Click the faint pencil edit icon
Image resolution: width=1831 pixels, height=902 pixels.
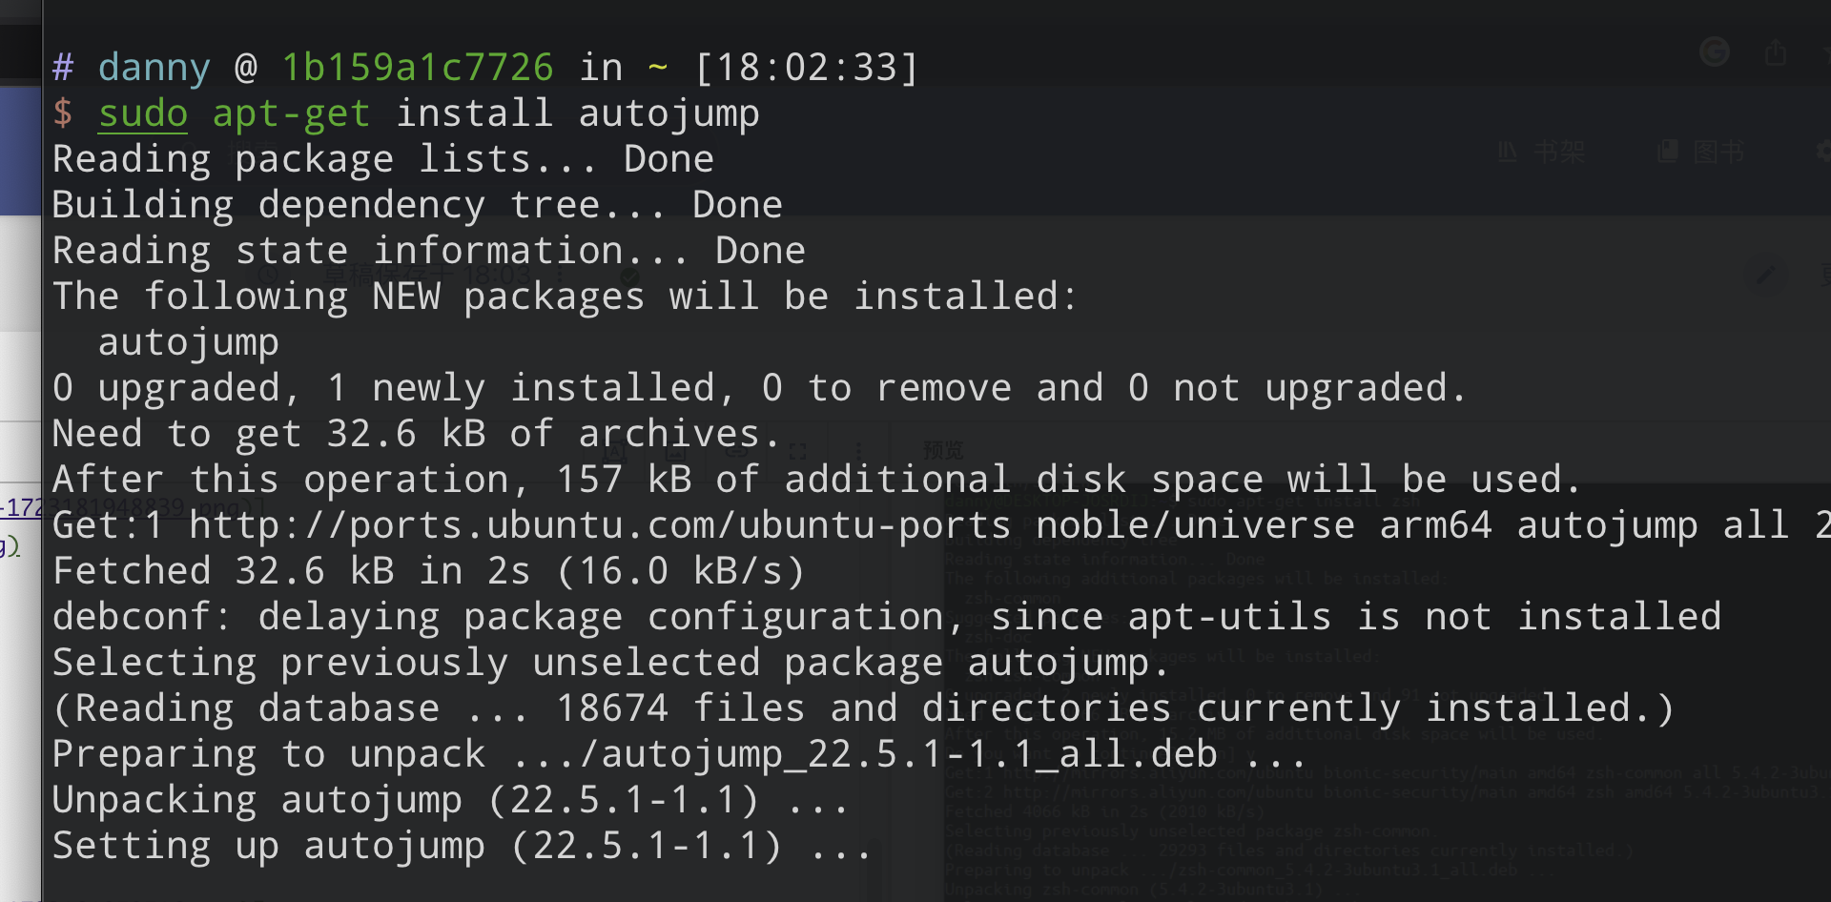click(1765, 276)
